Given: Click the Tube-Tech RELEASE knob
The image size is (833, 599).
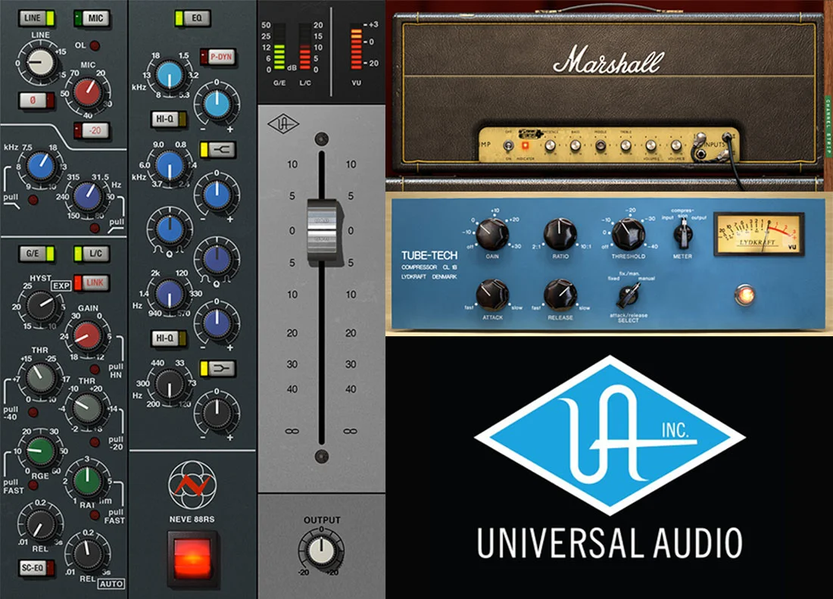Looking at the screenshot, I should [x=560, y=295].
